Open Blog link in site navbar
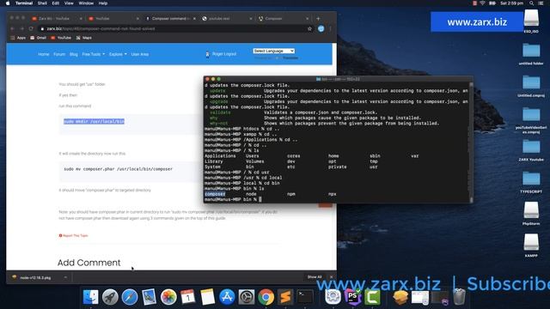The height and width of the screenshot is (309, 550). [x=74, y=54]
